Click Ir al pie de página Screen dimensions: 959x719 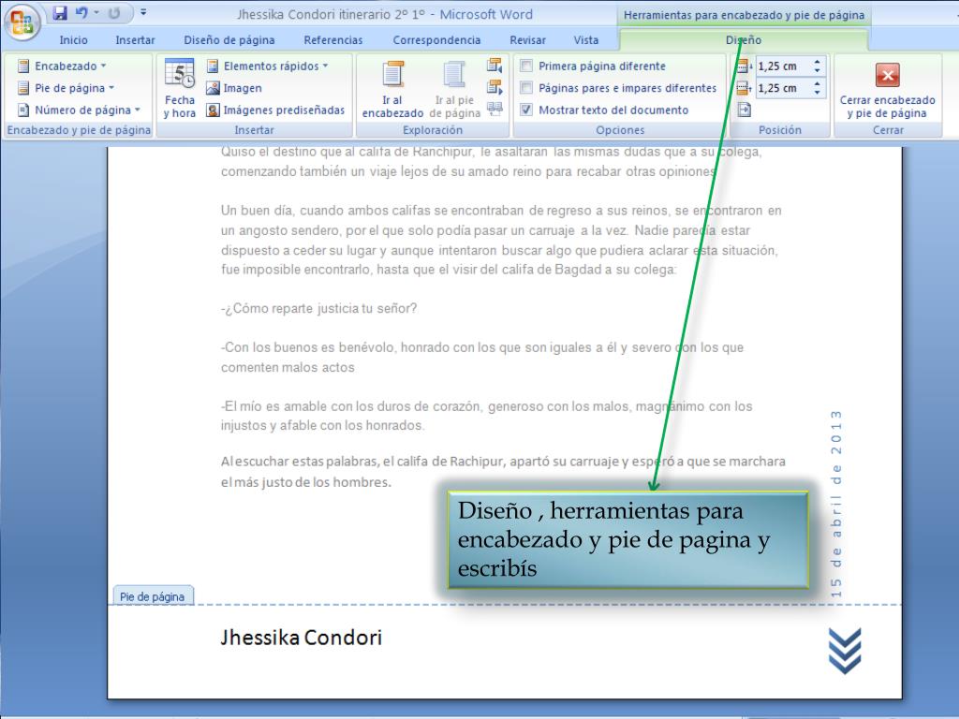point(454,89)
